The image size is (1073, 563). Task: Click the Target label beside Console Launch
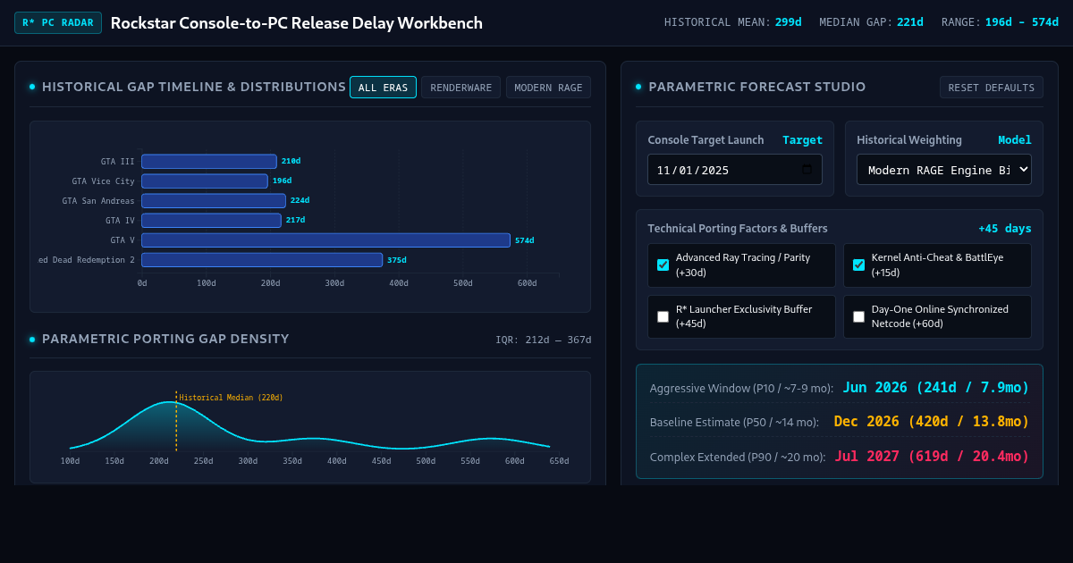(x=802, y=140)
